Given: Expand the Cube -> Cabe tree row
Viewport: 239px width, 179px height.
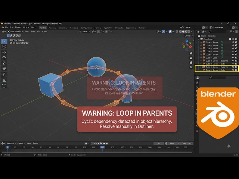Looking at the screenshot, I should click(201, 58).
